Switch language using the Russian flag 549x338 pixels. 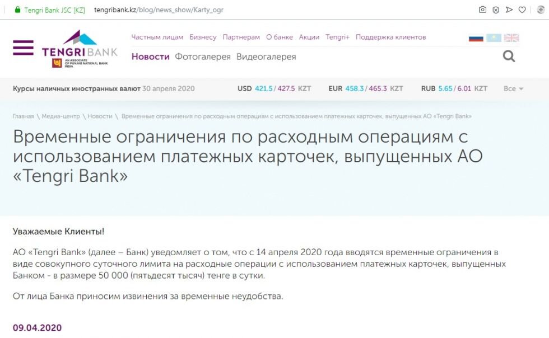pos(476,38)
